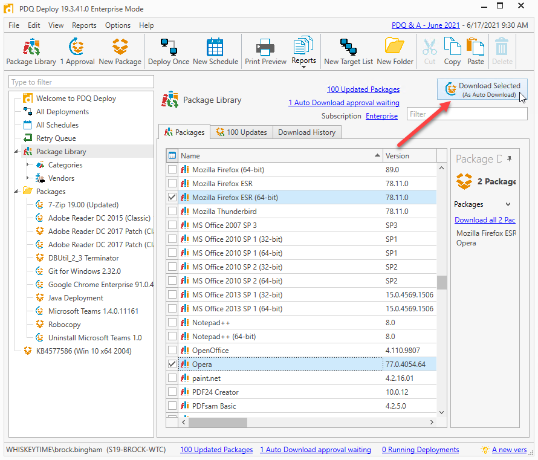Click the Copy toolbar icon

[452, 51]
